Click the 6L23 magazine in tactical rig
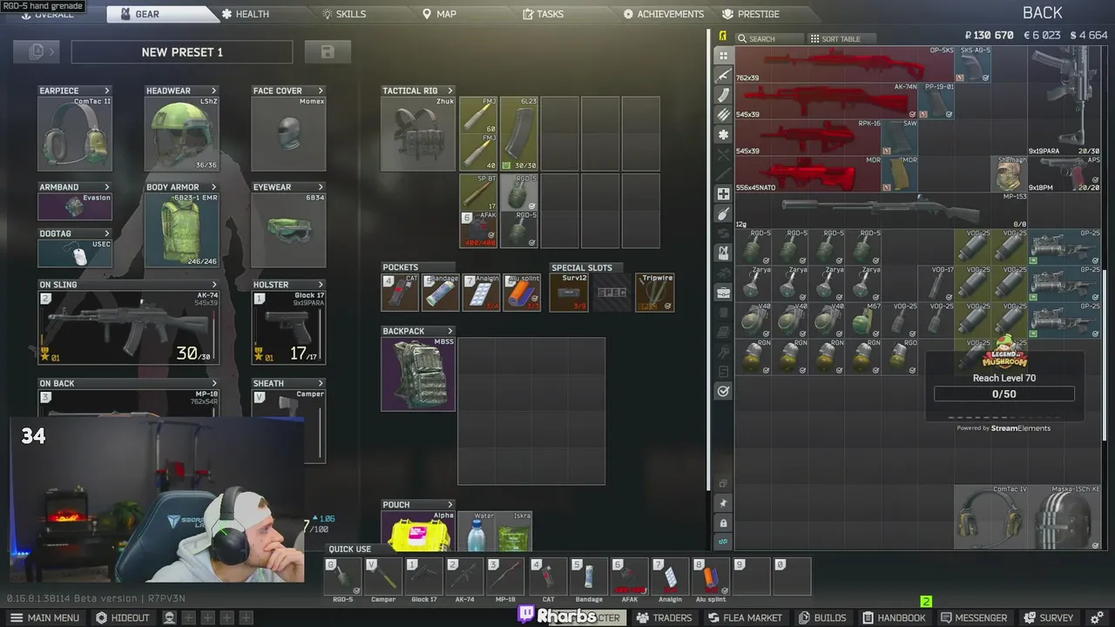Viewport: 1115px width, 627px height. point(519,133)
